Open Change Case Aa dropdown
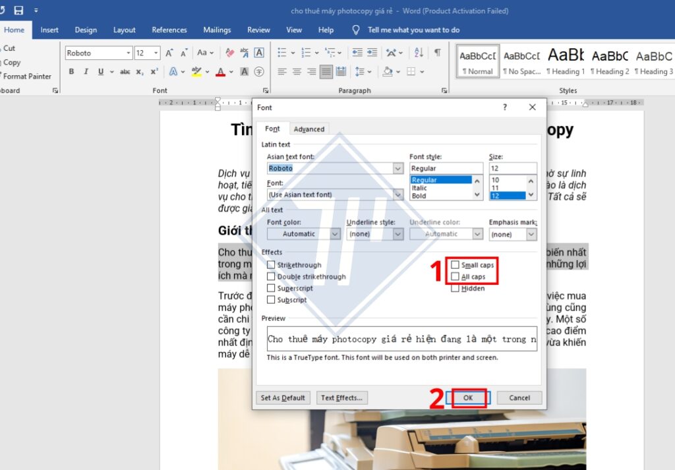Viewport: 675px width, 470px height. coord(205,53)
